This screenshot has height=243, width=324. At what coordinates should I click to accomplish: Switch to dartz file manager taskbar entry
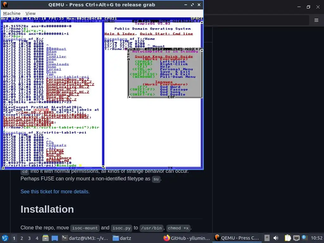(x=122, y=238)
